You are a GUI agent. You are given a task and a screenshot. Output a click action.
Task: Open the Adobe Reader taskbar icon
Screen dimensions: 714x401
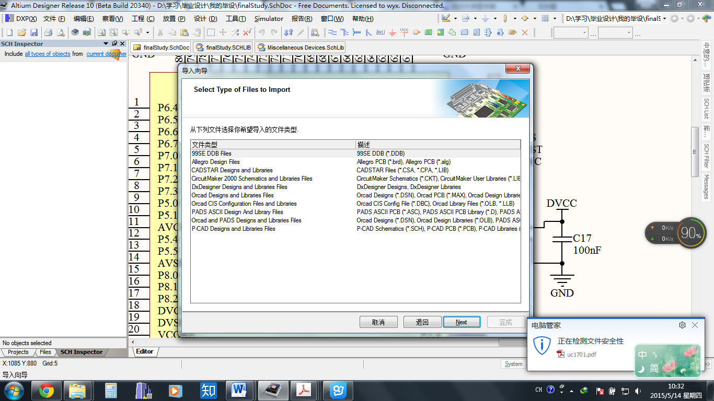pyautogui.click(x=304, y=390)
